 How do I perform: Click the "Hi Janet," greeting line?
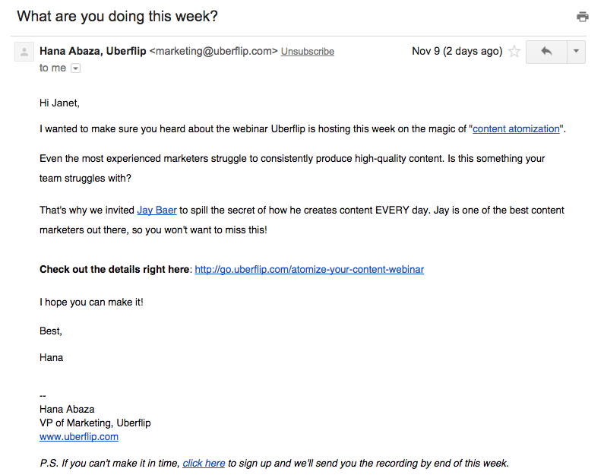pos(59,103)
